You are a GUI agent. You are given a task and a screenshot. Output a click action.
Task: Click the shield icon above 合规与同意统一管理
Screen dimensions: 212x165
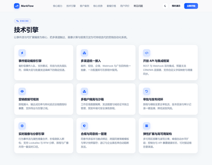[x=84, y=126]
